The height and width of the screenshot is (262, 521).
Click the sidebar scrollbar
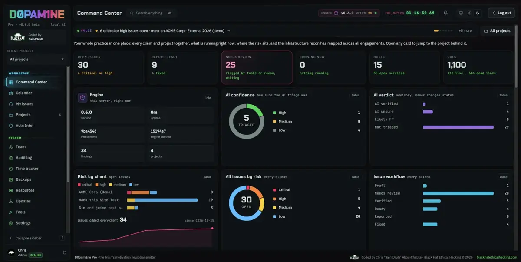point(67,124)
